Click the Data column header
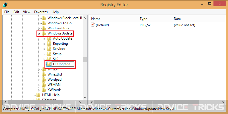Viewport: 228px width, 114px height. click(x=199, y=19)
